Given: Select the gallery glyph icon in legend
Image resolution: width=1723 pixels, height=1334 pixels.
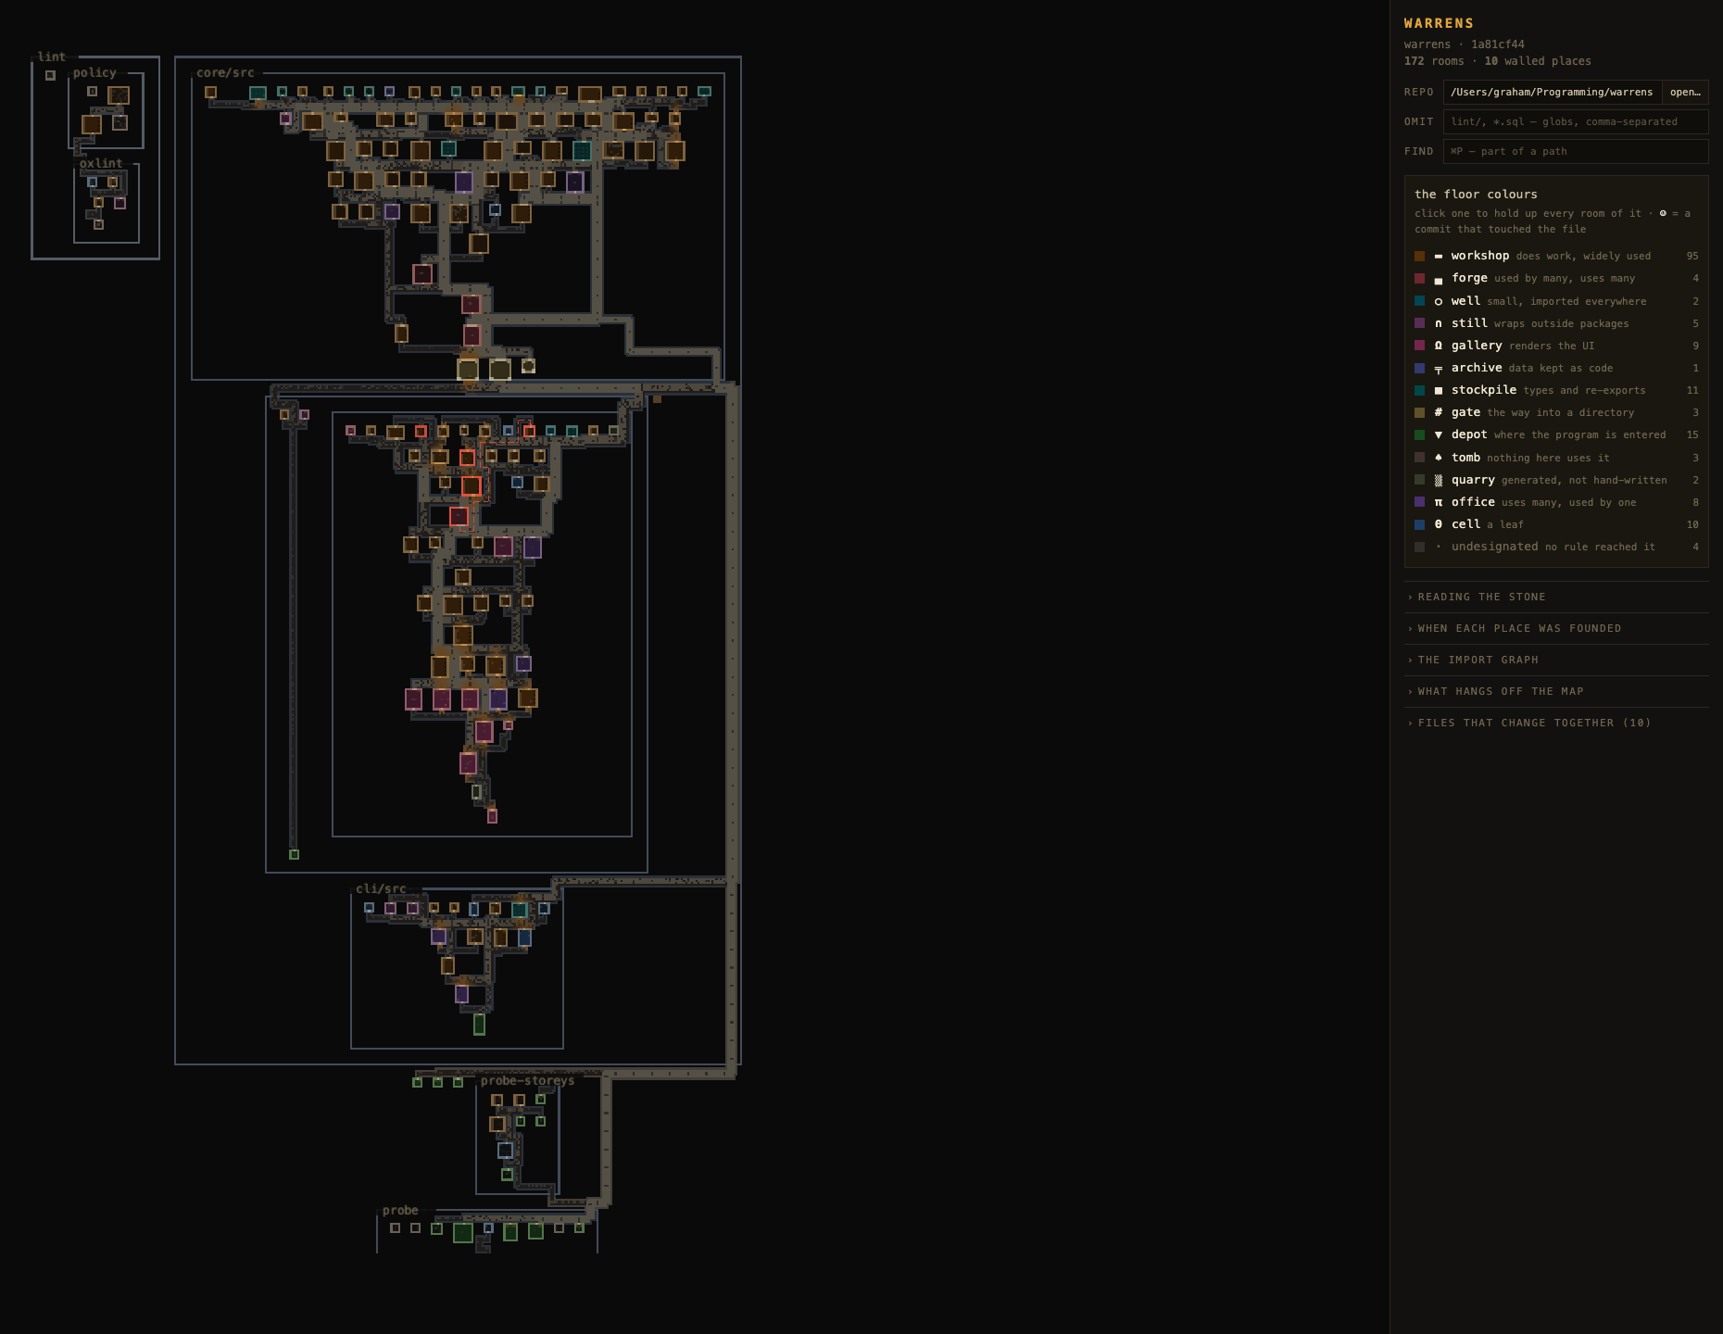Looking at the screenshot, I should 1439,346.
